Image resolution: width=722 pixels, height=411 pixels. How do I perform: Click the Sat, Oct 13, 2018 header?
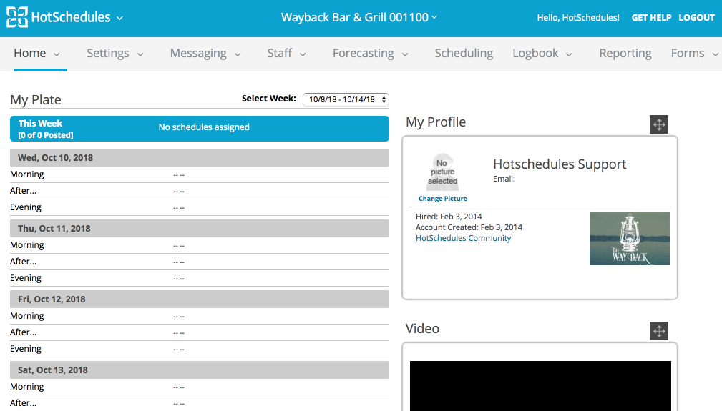tap(200, 370)
